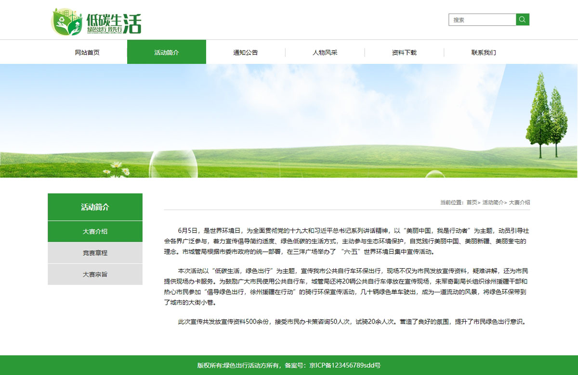Screen dimensions: 578x375
Task: Open 大赛宗旨 in the sidebar
Action: coord(95,275)
